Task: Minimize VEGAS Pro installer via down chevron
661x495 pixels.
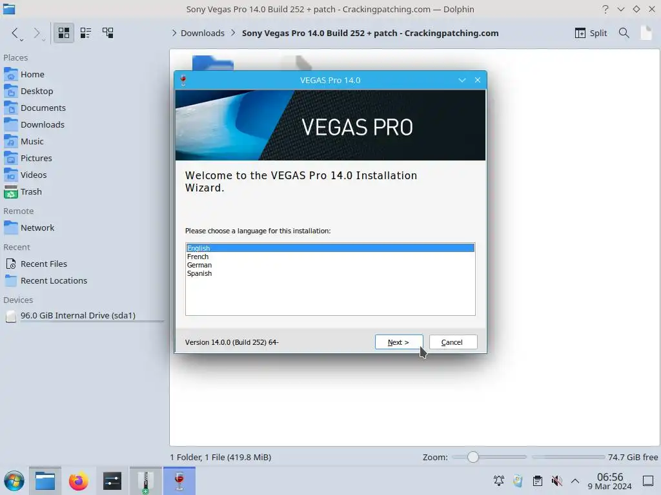Action: click(462, 80)
